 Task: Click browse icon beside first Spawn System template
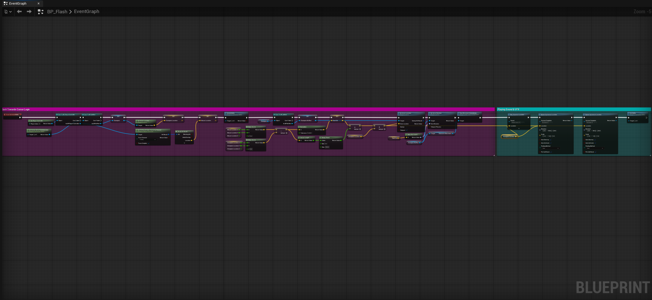coord(552,123)
